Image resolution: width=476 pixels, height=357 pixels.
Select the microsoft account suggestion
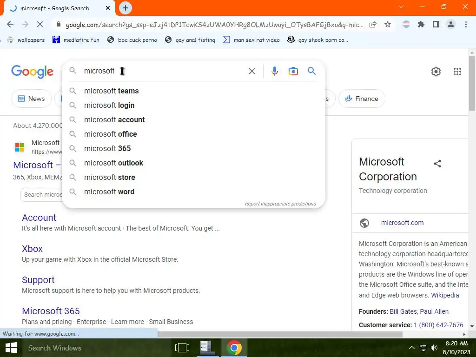point(193,119)
